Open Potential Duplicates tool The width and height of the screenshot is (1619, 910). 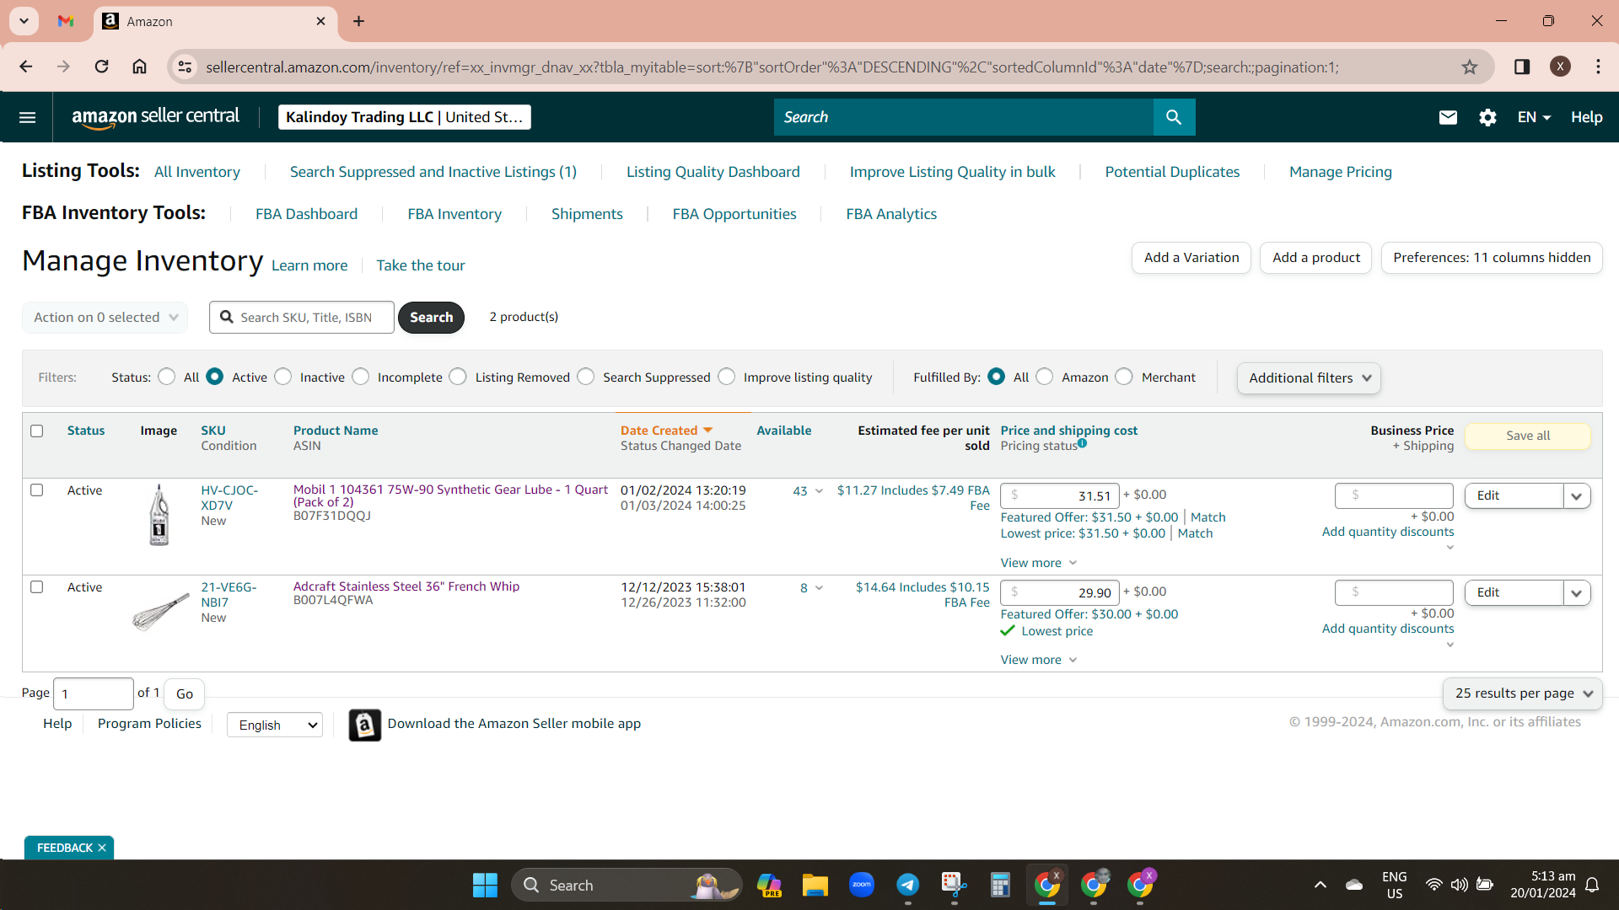click(1172, 172)
